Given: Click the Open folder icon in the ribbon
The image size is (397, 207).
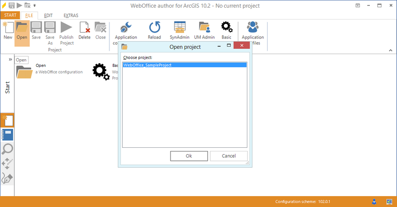Looking at the screenshot, I should 22,27.
